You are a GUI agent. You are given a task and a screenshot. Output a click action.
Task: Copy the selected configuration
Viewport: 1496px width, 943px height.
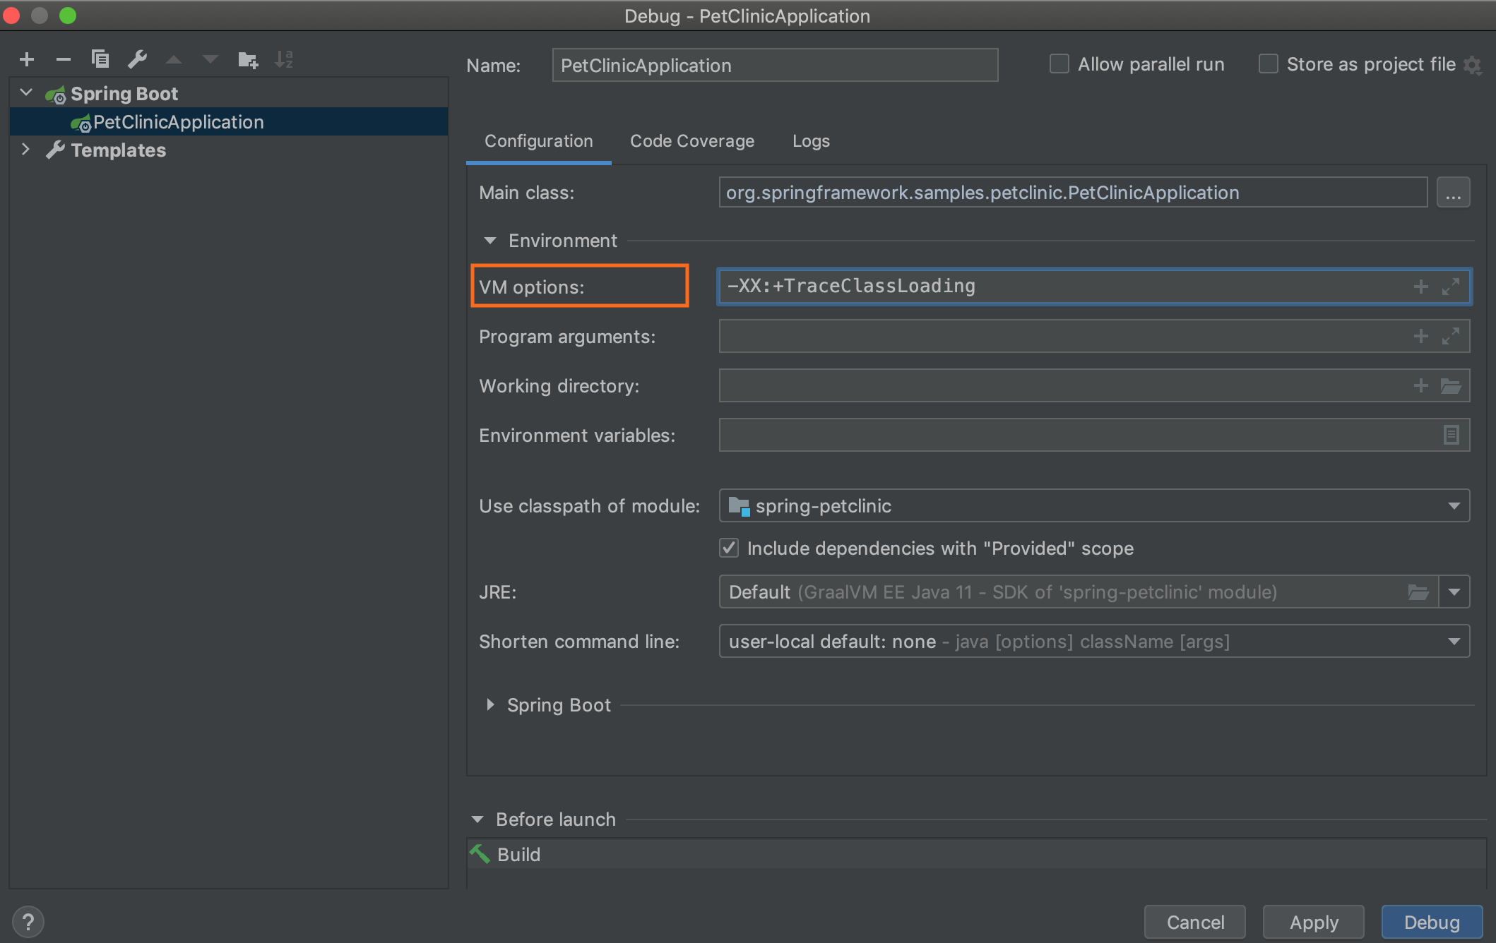click(x=100, y=59)
